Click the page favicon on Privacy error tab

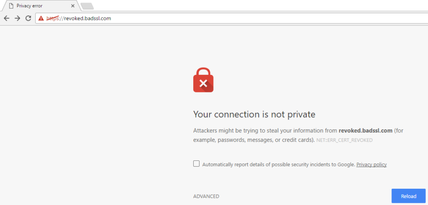pos(10,6)
